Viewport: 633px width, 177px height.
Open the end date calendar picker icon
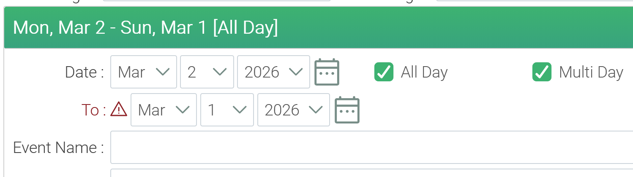coord(347,110)
